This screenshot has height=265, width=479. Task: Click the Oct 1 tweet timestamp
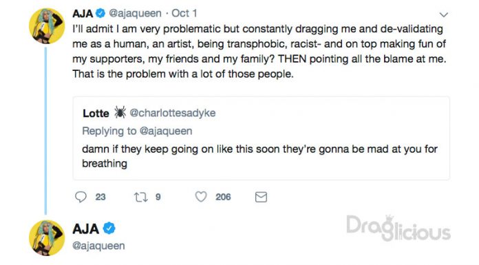click(x=184, y=13)
